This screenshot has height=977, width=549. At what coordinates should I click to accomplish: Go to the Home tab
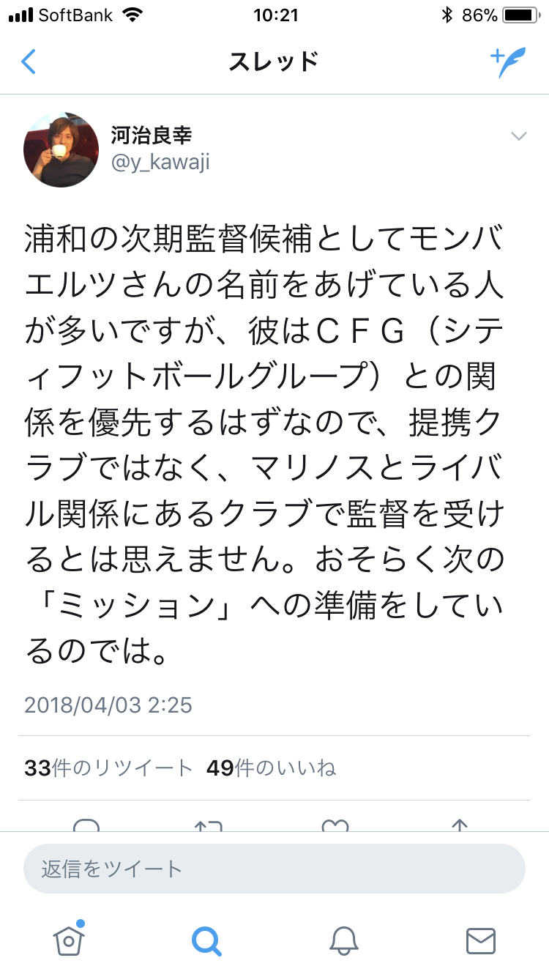coord(67,940)
